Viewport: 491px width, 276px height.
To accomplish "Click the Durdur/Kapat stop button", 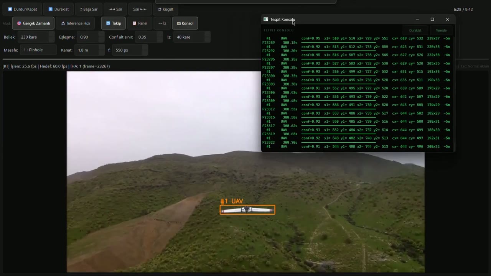I will [22, 9].
